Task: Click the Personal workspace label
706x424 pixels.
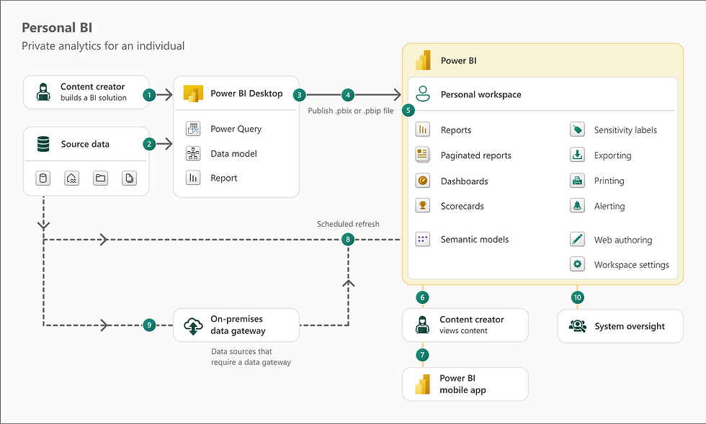Action: coord(481,94)
